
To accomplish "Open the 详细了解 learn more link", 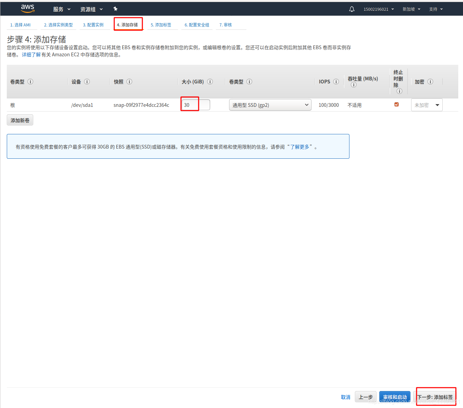I will [31, 55].
